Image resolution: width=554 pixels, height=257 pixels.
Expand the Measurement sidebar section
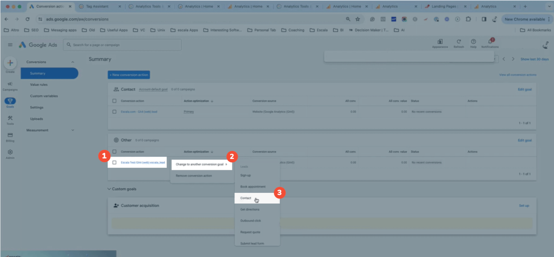73,130
